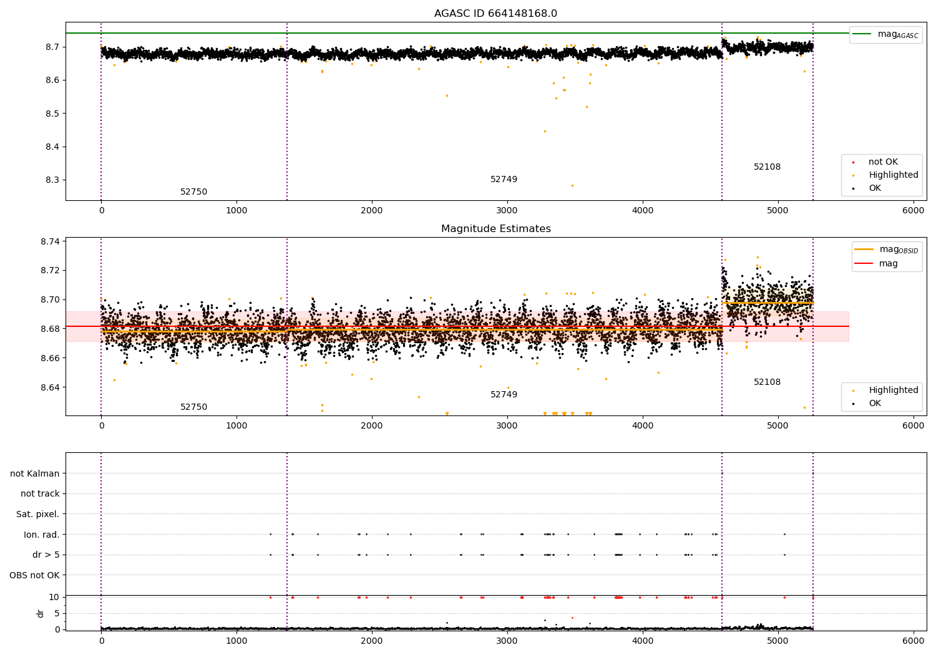Click y-axis tick 8.72 in middle plot
The image size is (936, 655).
[x=50, y=271]
